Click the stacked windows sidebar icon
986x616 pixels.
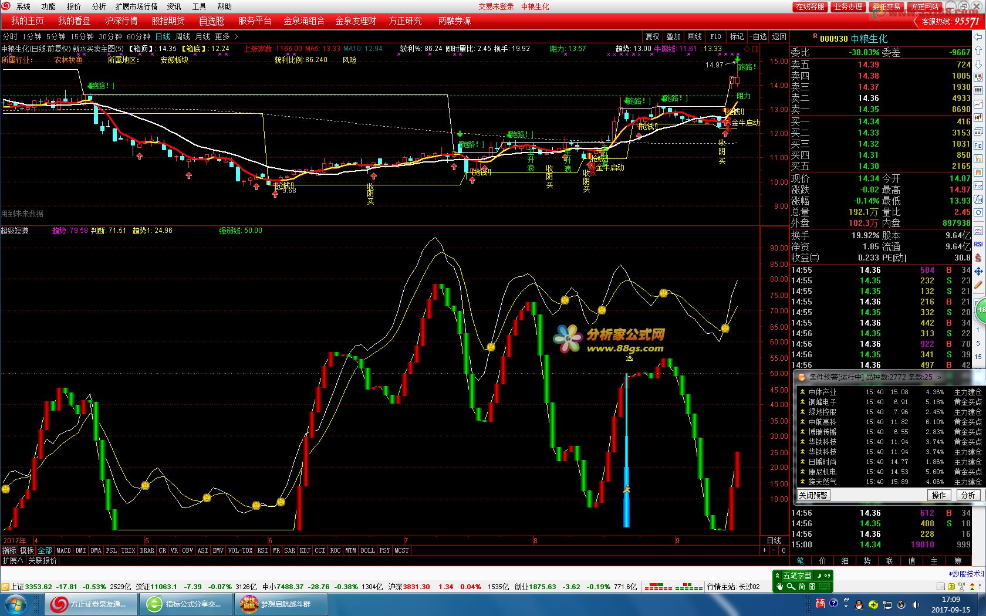coord(978,131)
